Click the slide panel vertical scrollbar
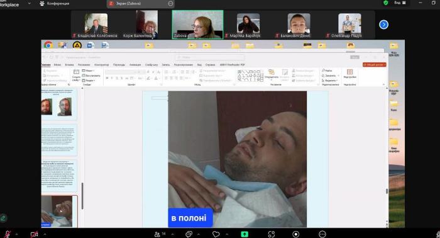 click(82, 196)
